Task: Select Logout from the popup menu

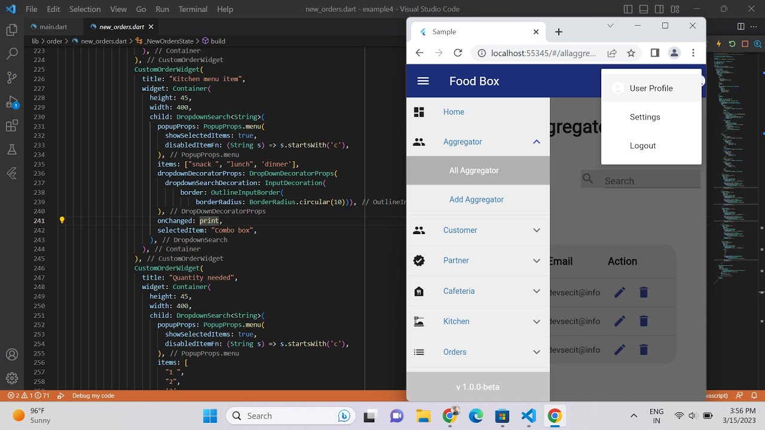Action: click(x=651, y=146)
